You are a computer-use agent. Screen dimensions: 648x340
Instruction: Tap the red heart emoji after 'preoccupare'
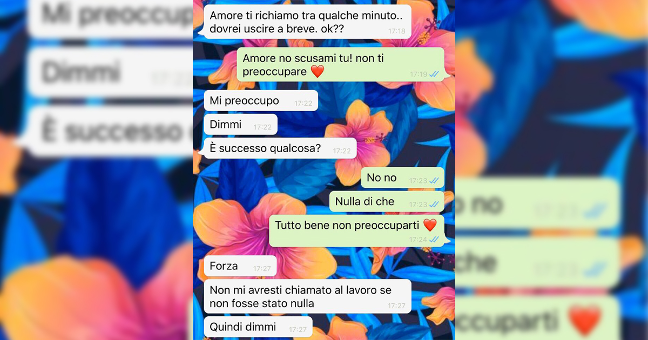coord(318,71)
